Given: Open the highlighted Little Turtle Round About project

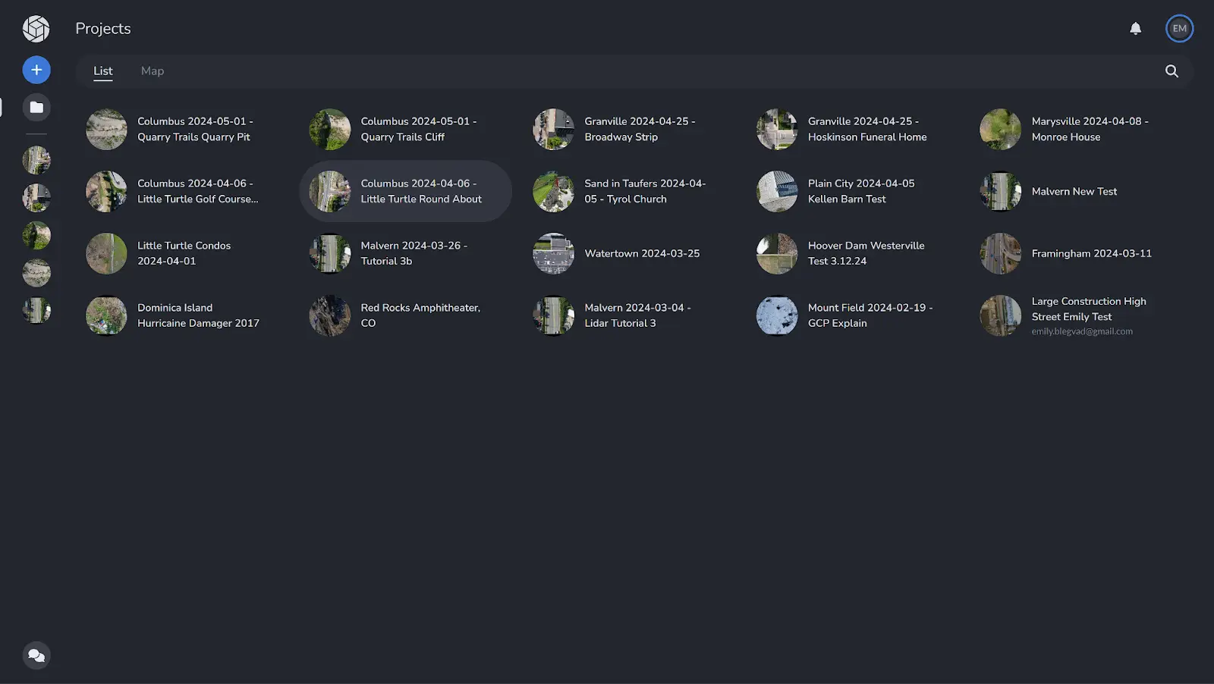Looking at the screenshot, I should click(x=405, y=191).
